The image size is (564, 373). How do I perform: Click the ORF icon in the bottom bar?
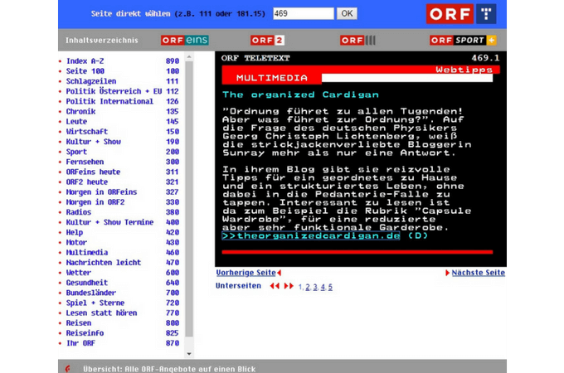(x=68, y=369)
